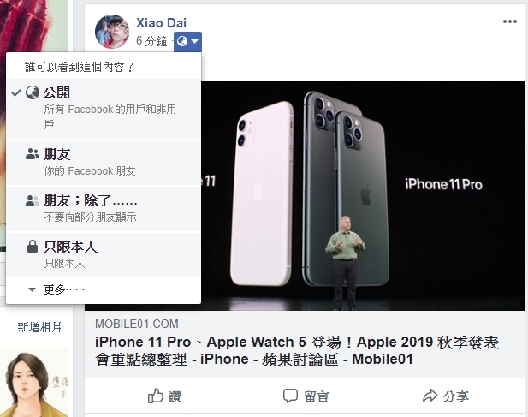Click the 不要向部分朋友顯示 description entry
Screen dimensions: 528x417
point(90,217)
